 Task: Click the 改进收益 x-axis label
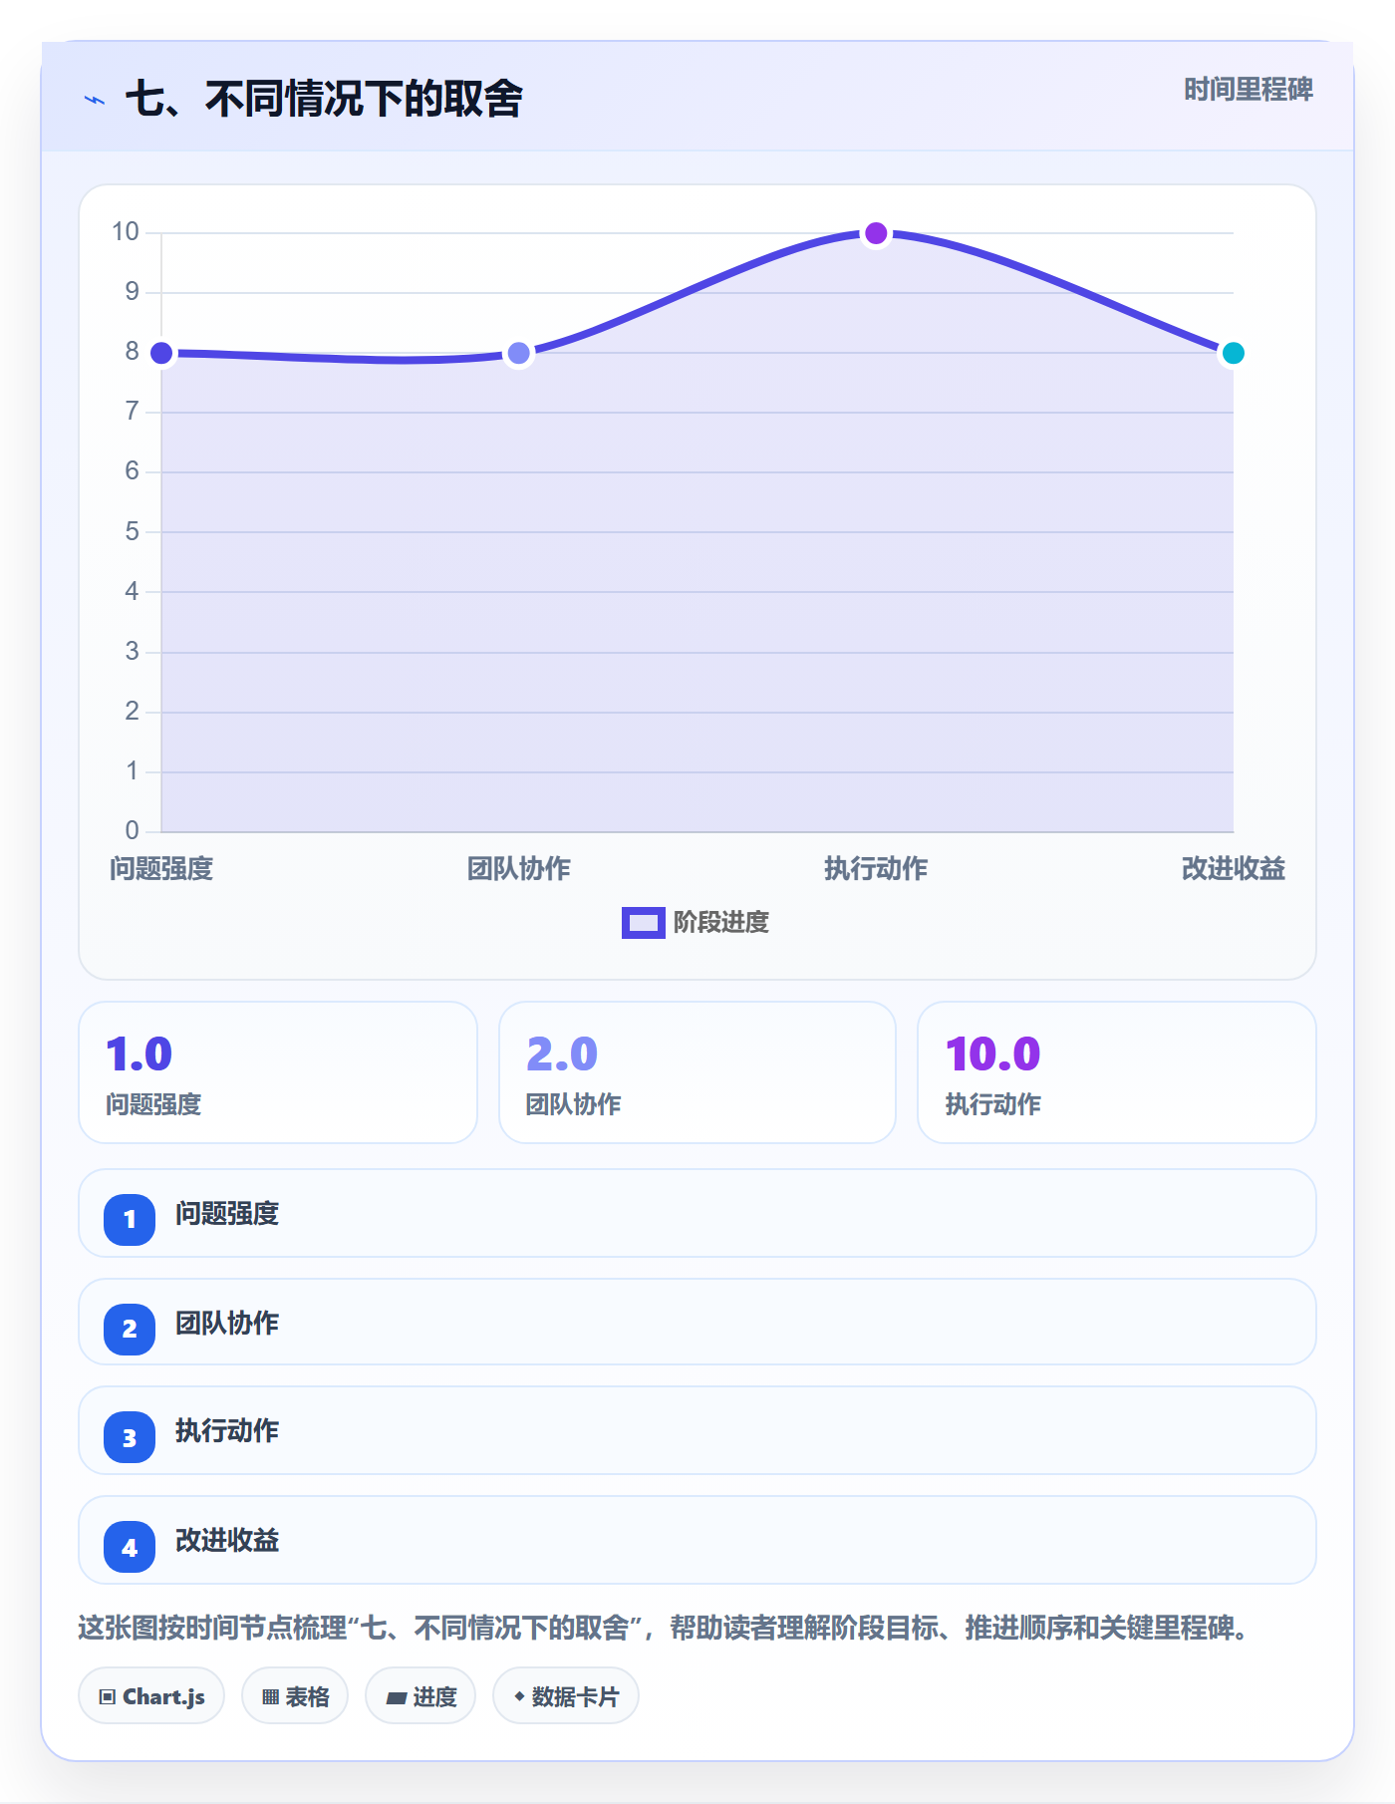1233,869
